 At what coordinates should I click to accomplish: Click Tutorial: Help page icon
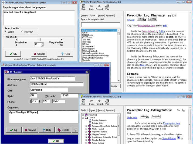pos(90,123)
